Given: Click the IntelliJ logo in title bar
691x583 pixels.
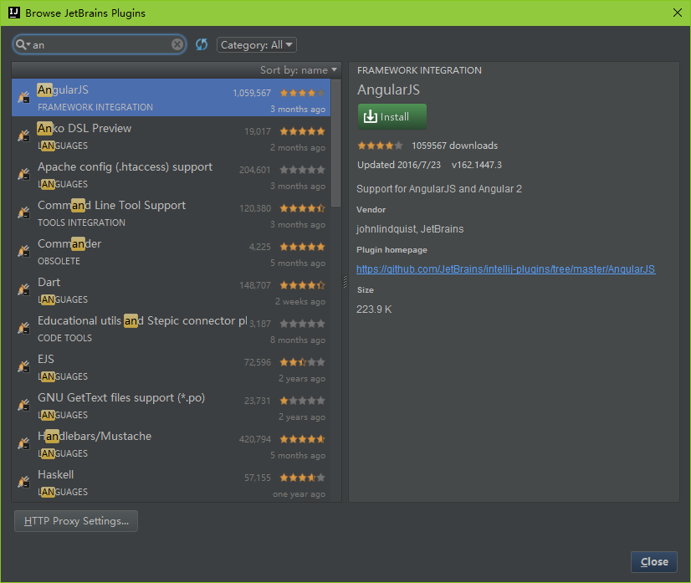Looking at the screenshot, I should pos(14,13).
